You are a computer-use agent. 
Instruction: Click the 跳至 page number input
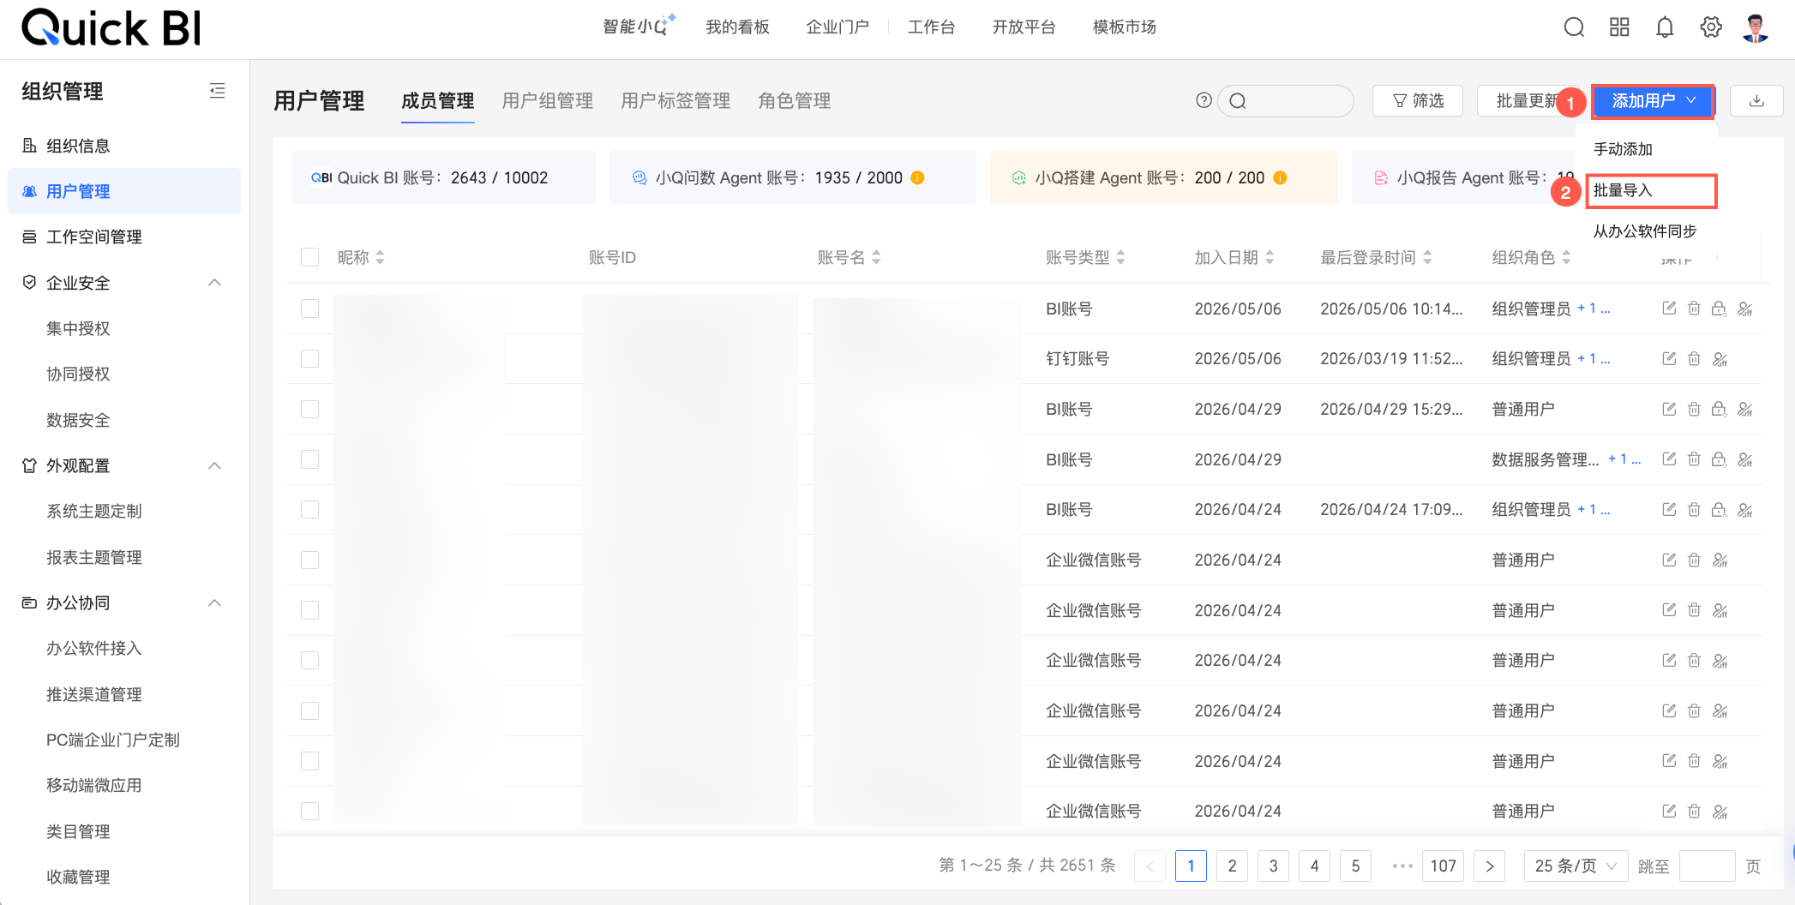click(1708, 866)
